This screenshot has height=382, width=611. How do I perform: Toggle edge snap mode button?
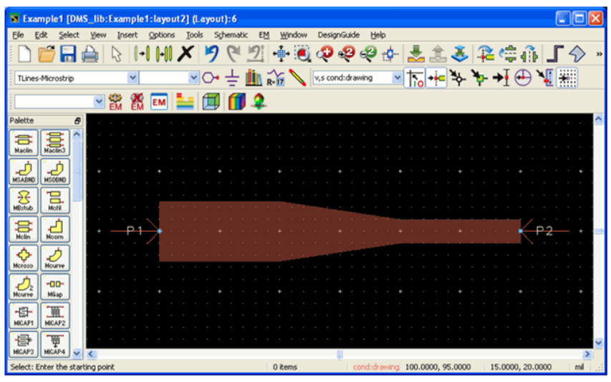tap(501, 78)
